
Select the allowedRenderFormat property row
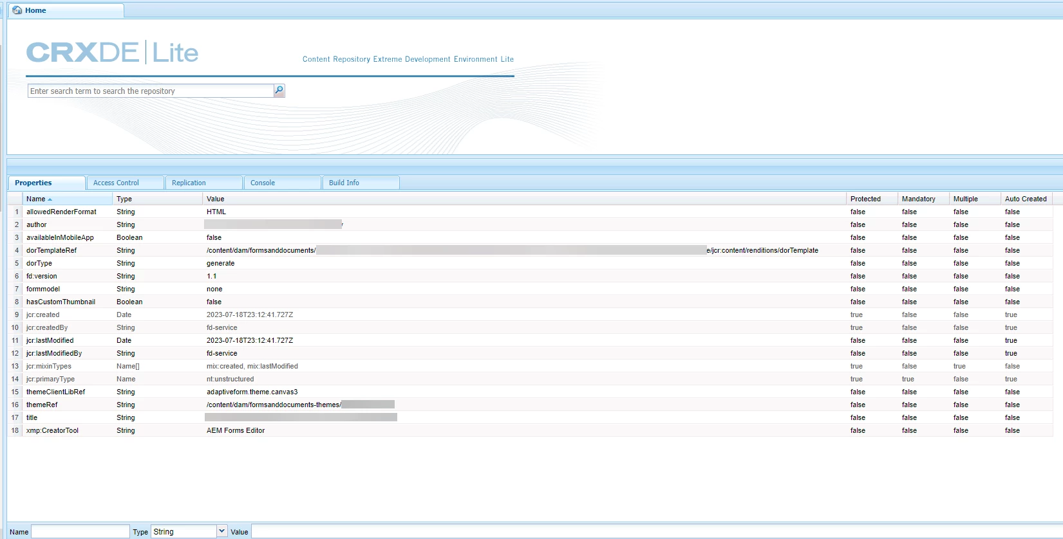click(x=531, y=212)
